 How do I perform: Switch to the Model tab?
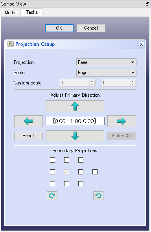11,13
